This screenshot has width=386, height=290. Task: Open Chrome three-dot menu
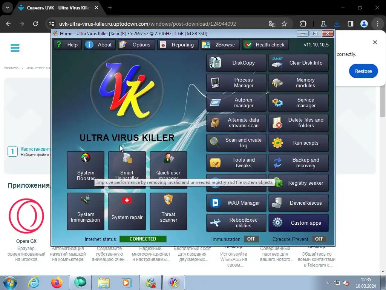[378, 24]
